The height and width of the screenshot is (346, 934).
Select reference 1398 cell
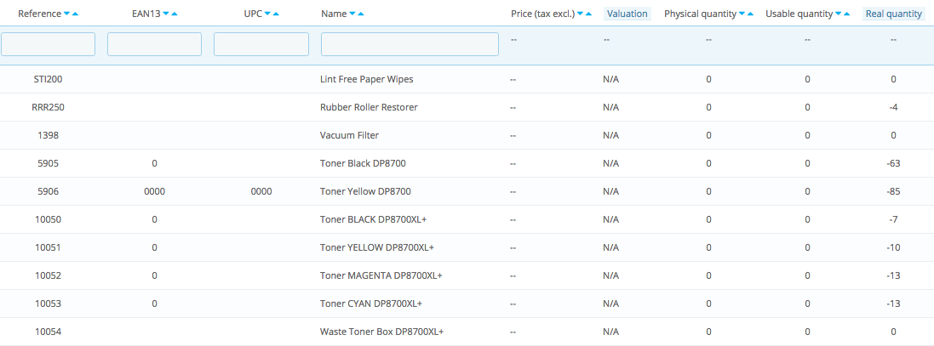(48, 135)
